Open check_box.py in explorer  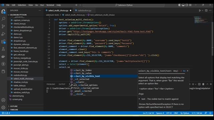coord(19,24)
